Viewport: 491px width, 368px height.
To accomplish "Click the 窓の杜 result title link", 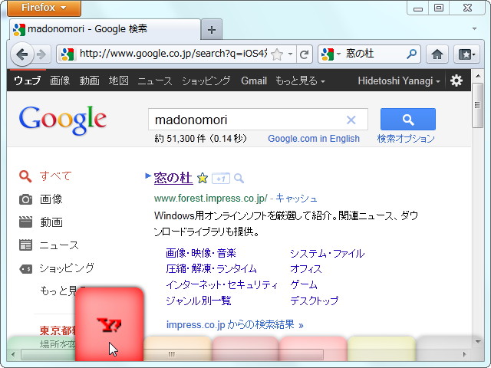I will click(x=173, y=178).
